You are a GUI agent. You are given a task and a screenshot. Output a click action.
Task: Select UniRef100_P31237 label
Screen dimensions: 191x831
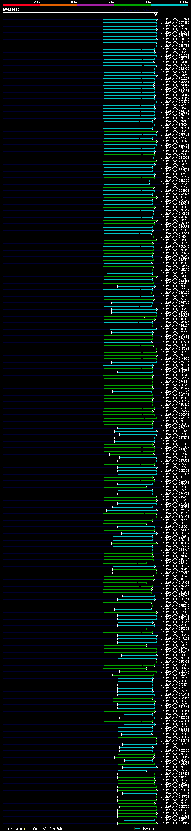(x=175, y=79)
